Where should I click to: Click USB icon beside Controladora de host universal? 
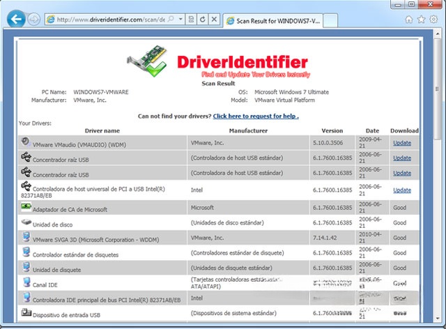pos(26,186)
